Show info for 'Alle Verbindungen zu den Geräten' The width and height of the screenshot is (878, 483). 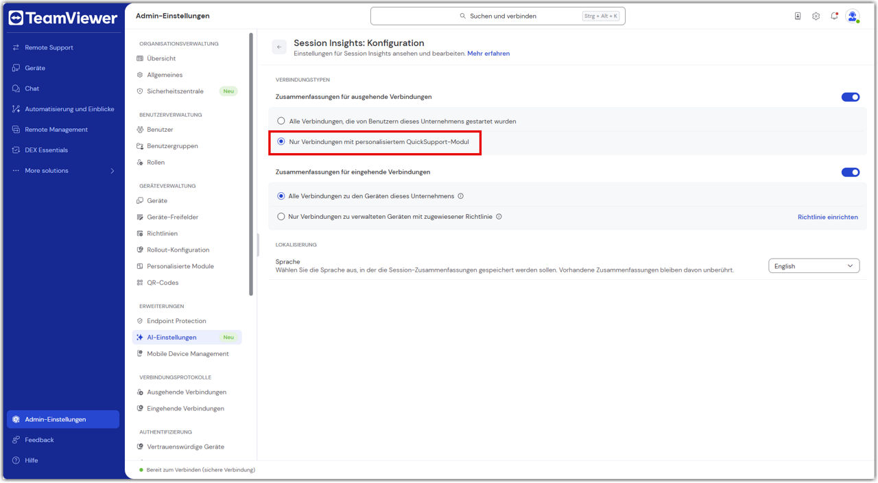click(x=461, y=196)
